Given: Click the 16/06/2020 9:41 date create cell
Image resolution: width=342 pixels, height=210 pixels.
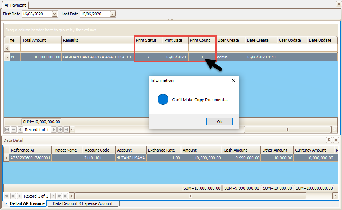Looking at the screenshot, I should pyautogui.click(x=261, y=57).
